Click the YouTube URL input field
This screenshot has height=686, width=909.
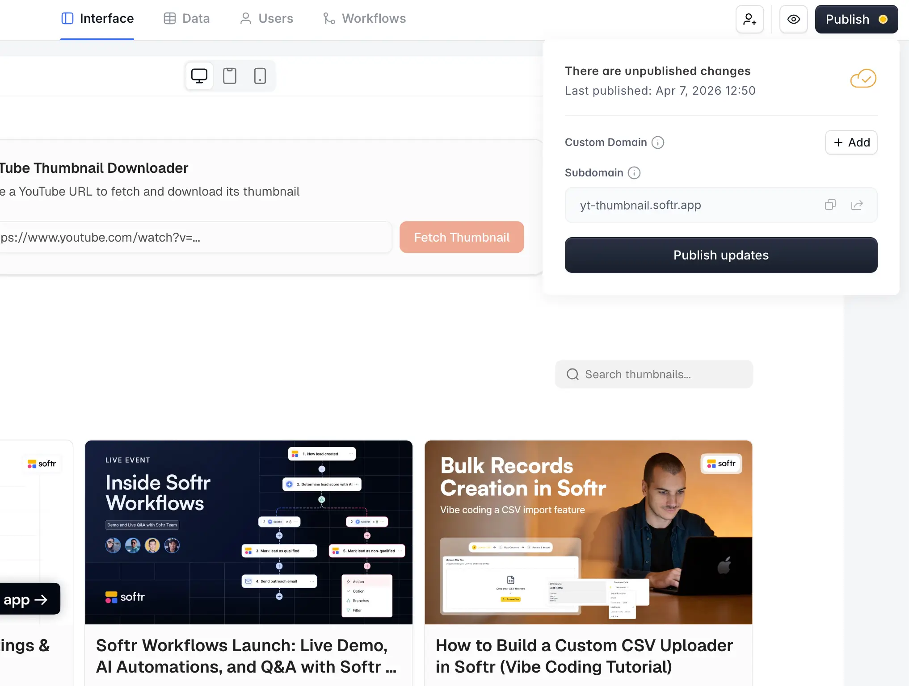(x=195, y=237)
